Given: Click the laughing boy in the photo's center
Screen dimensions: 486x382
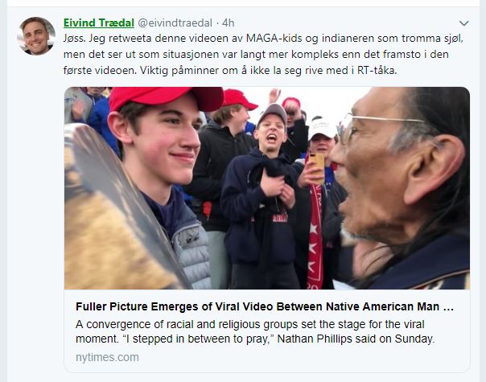Looking at the screenshot, I should (x=271, y=153).
